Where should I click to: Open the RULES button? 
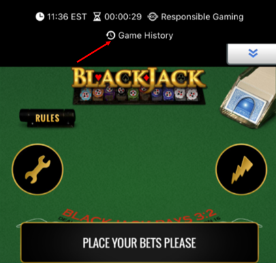(x=47, y=118)
